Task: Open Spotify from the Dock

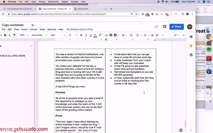Action: point(209,49)
